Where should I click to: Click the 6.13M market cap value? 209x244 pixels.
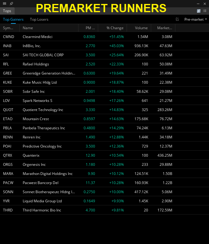[167, 128]
